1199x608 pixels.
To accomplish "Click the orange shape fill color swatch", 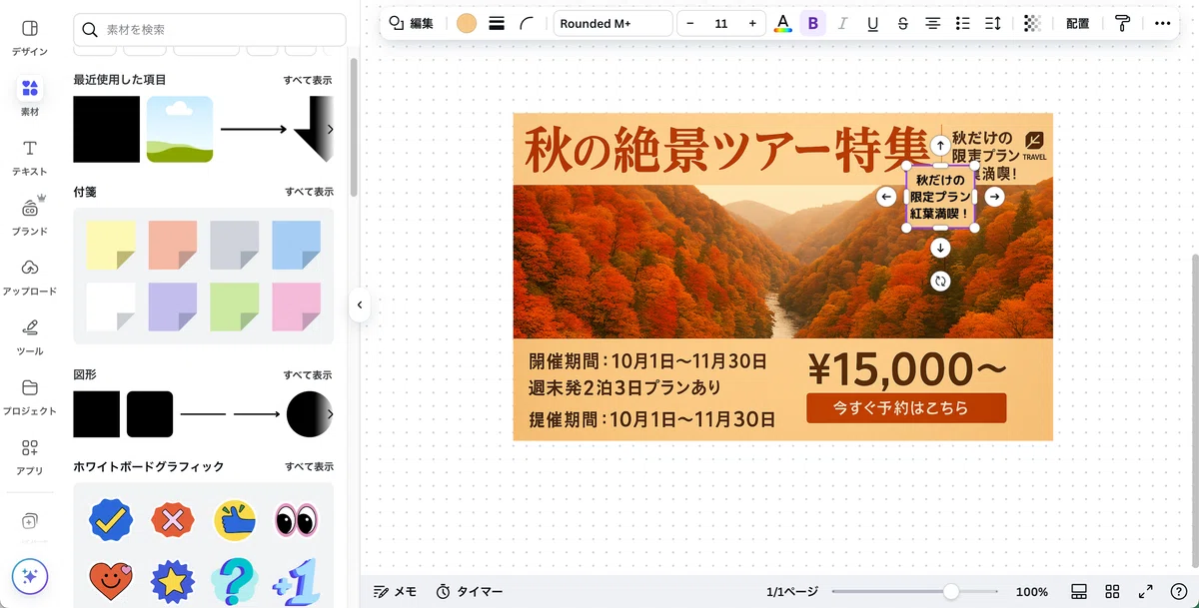I will click(467, 24).
